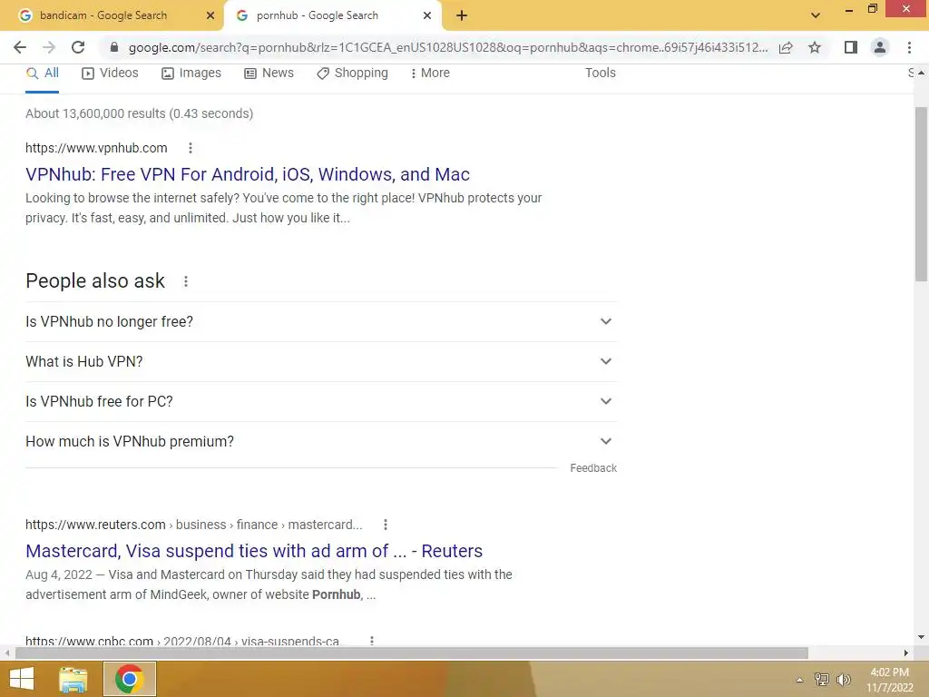The width and height of the screenshot is (929, 697).
Task: Select the All search filter
Action: point(42,73)
